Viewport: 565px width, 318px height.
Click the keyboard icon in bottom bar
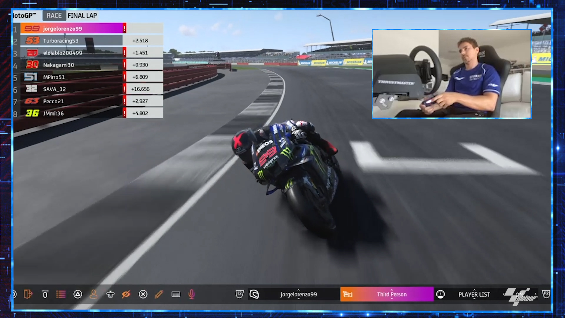click(176, 294)
